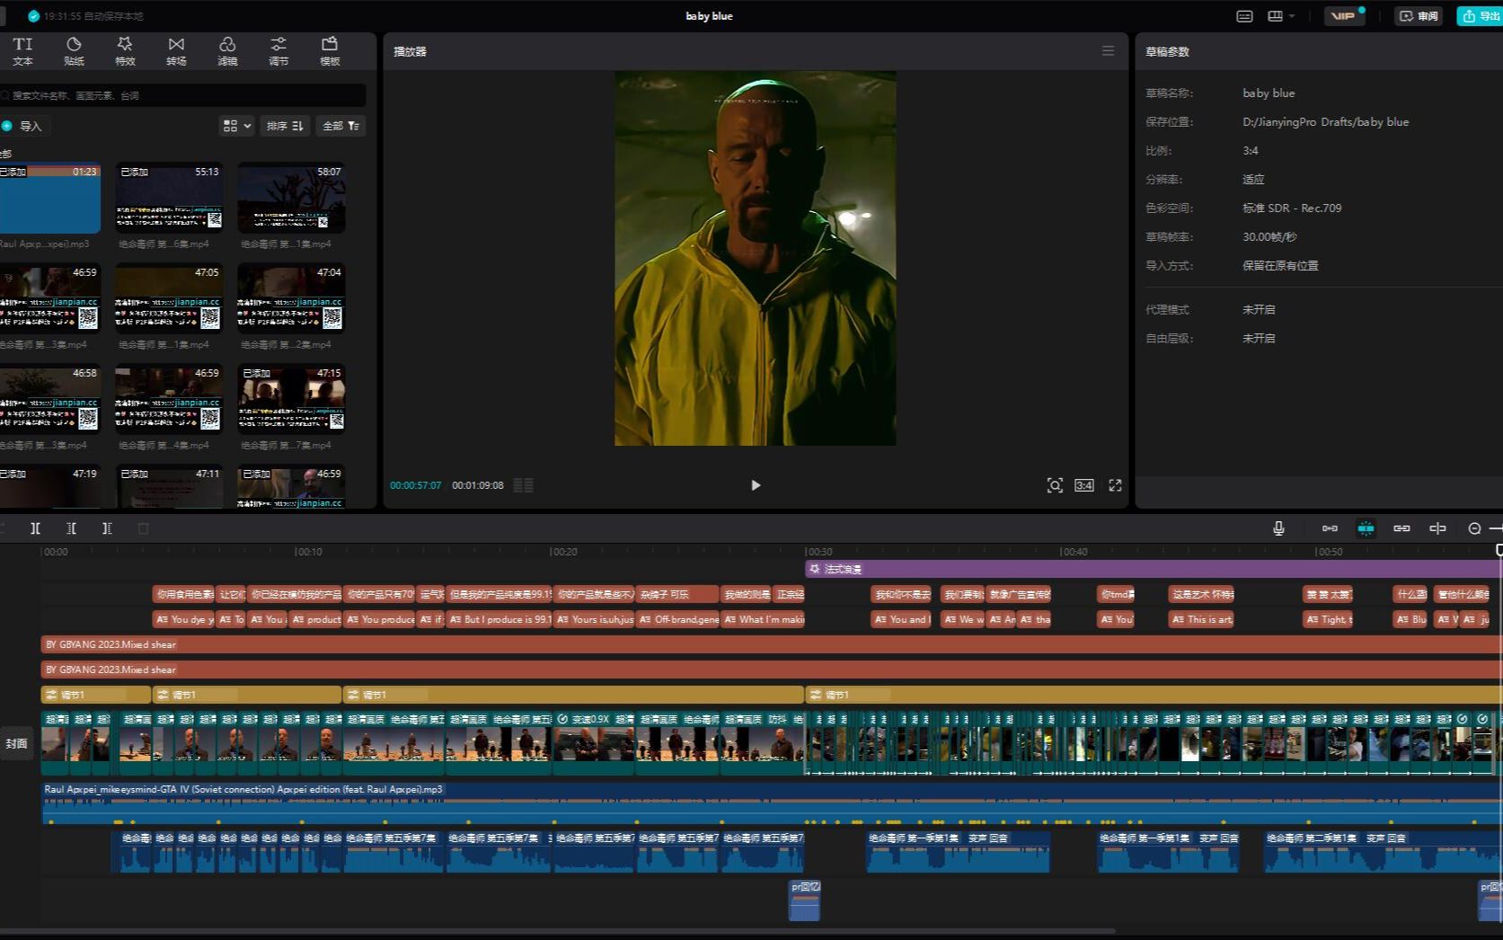Viewport: 1503px width, 940px height.
Task: Click the timeline ruler at the 00:40 mark
Action: pos(1073,552)
